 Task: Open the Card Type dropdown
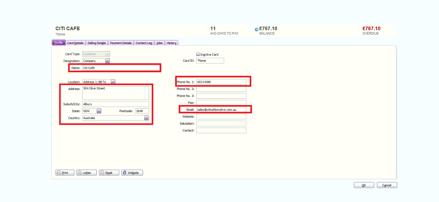click(96, 54)
